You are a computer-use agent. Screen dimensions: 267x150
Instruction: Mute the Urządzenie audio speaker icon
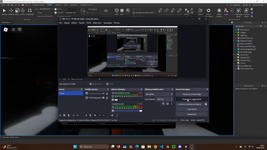coord(113,111)
